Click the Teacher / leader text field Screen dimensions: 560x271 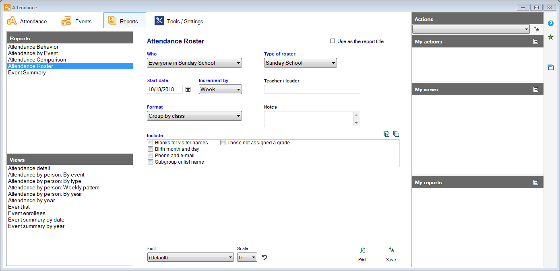[x=312, y=89]
